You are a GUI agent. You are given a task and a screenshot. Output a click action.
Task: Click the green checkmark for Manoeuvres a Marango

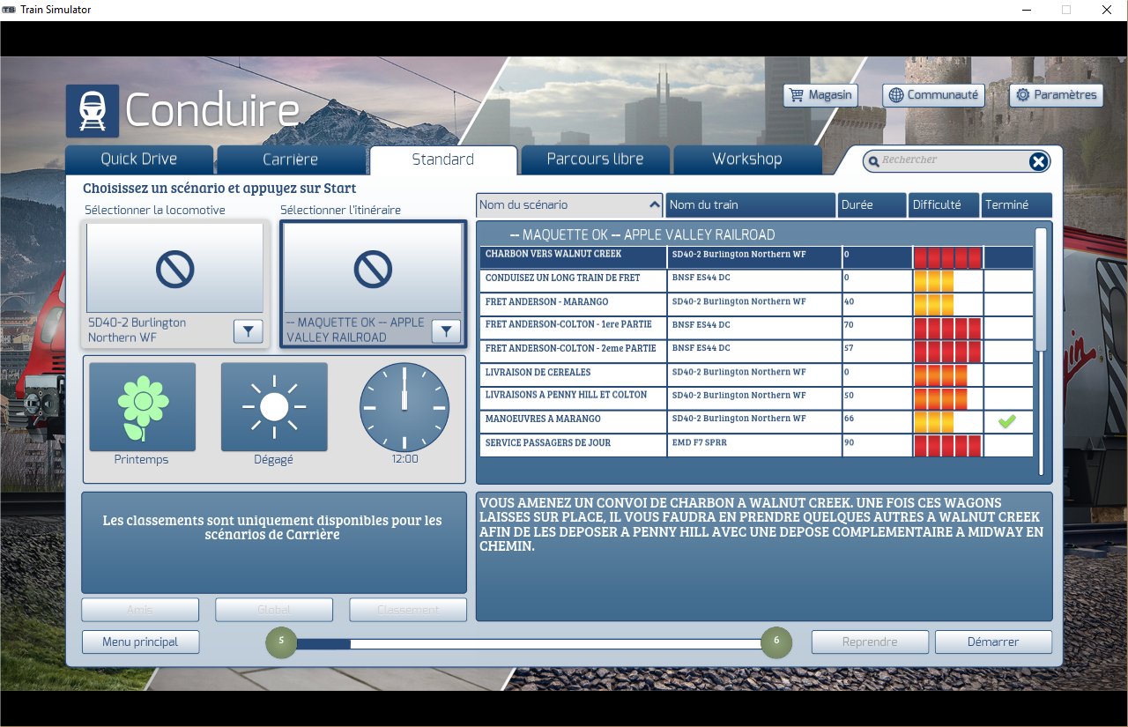1006,421
